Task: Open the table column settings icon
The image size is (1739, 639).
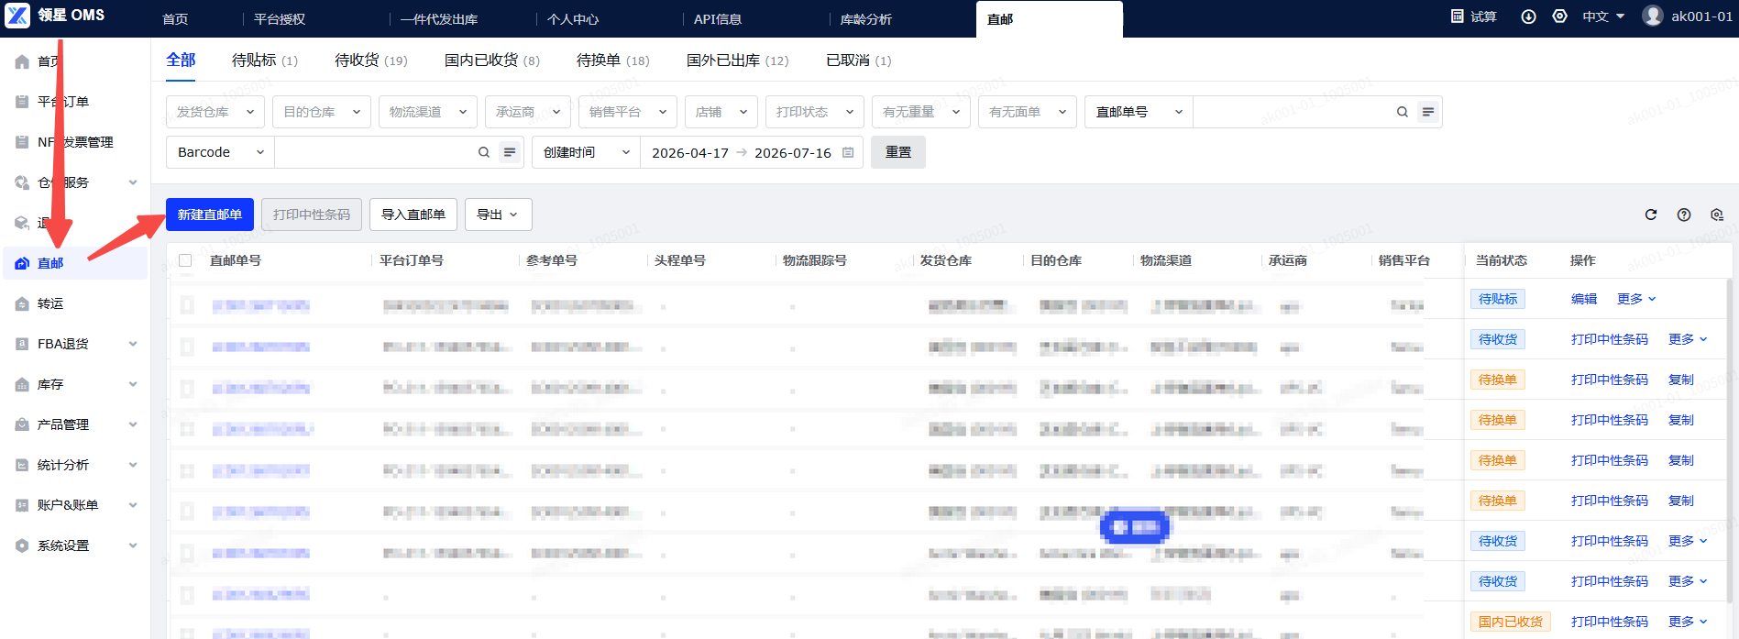Action: pyautogui.click(x=1717, y=215)
